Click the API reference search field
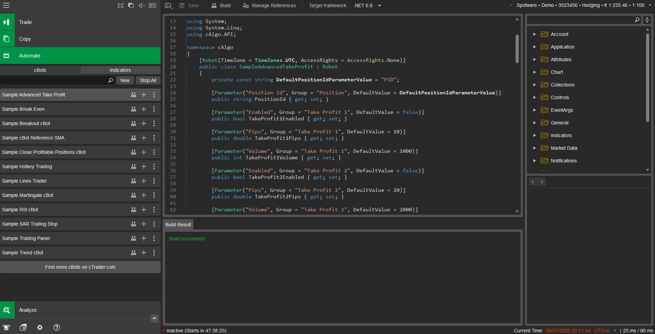The width and height of the screenshot is (655, 334). point(580,20)
